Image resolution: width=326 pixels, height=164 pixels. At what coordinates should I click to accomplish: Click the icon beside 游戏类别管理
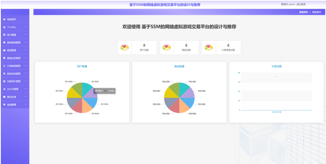[4, 43]
